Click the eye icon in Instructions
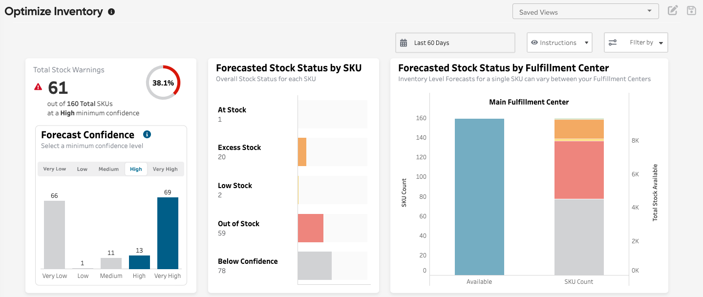703x297 pixels. (x=534, y=43)
